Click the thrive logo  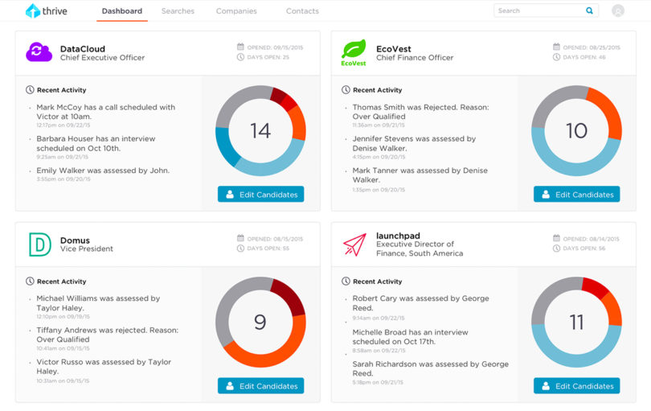click(46, 10)
